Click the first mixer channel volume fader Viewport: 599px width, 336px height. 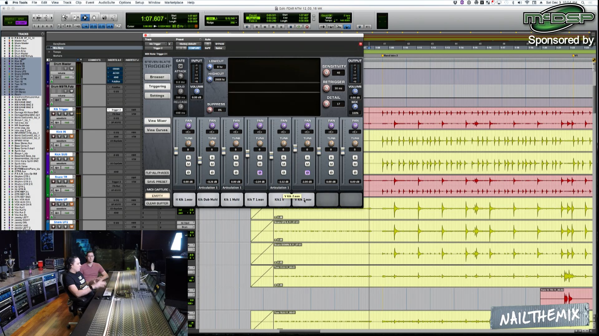point(176,152)
